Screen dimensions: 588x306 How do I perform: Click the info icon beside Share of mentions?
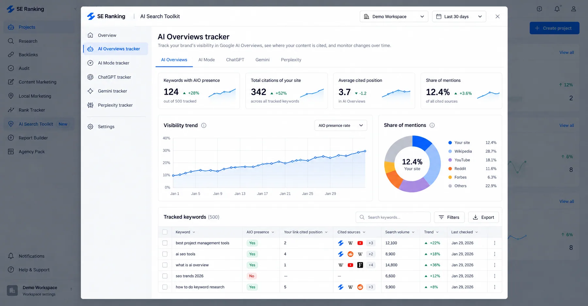432,125
